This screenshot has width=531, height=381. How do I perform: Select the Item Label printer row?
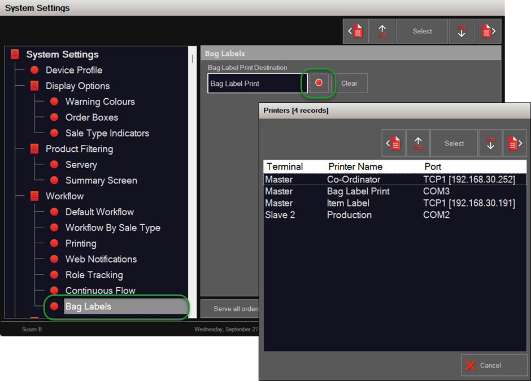click(348, 203)
